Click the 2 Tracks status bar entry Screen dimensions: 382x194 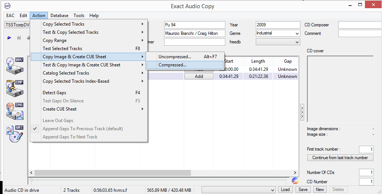tap(71, 190)
